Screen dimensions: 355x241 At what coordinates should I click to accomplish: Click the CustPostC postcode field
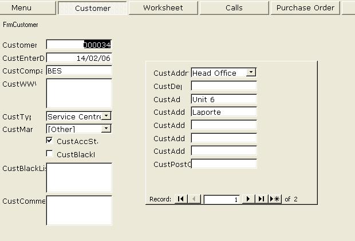tap(224, 164)
